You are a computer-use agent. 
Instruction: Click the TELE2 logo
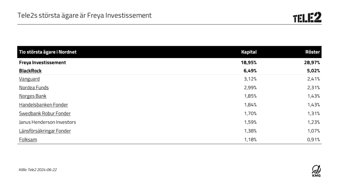point(307,17)
